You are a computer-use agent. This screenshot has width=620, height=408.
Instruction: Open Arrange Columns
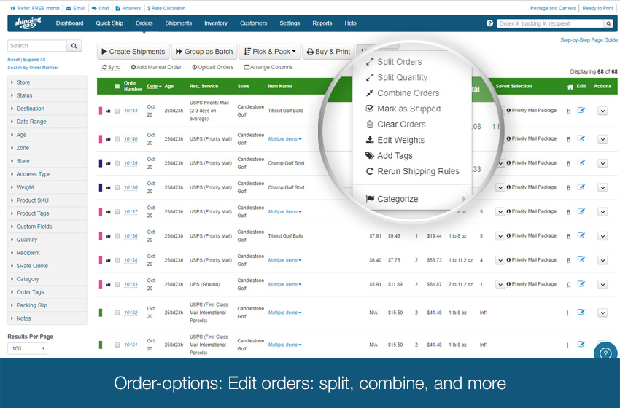click(268, 67)
